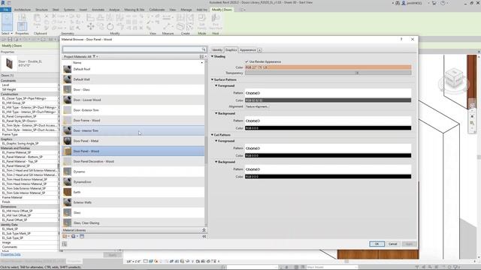Click the Door Panel - Wood material thumbnail
The height and width of the screenshot is (270, 481).
coord(68,151)
